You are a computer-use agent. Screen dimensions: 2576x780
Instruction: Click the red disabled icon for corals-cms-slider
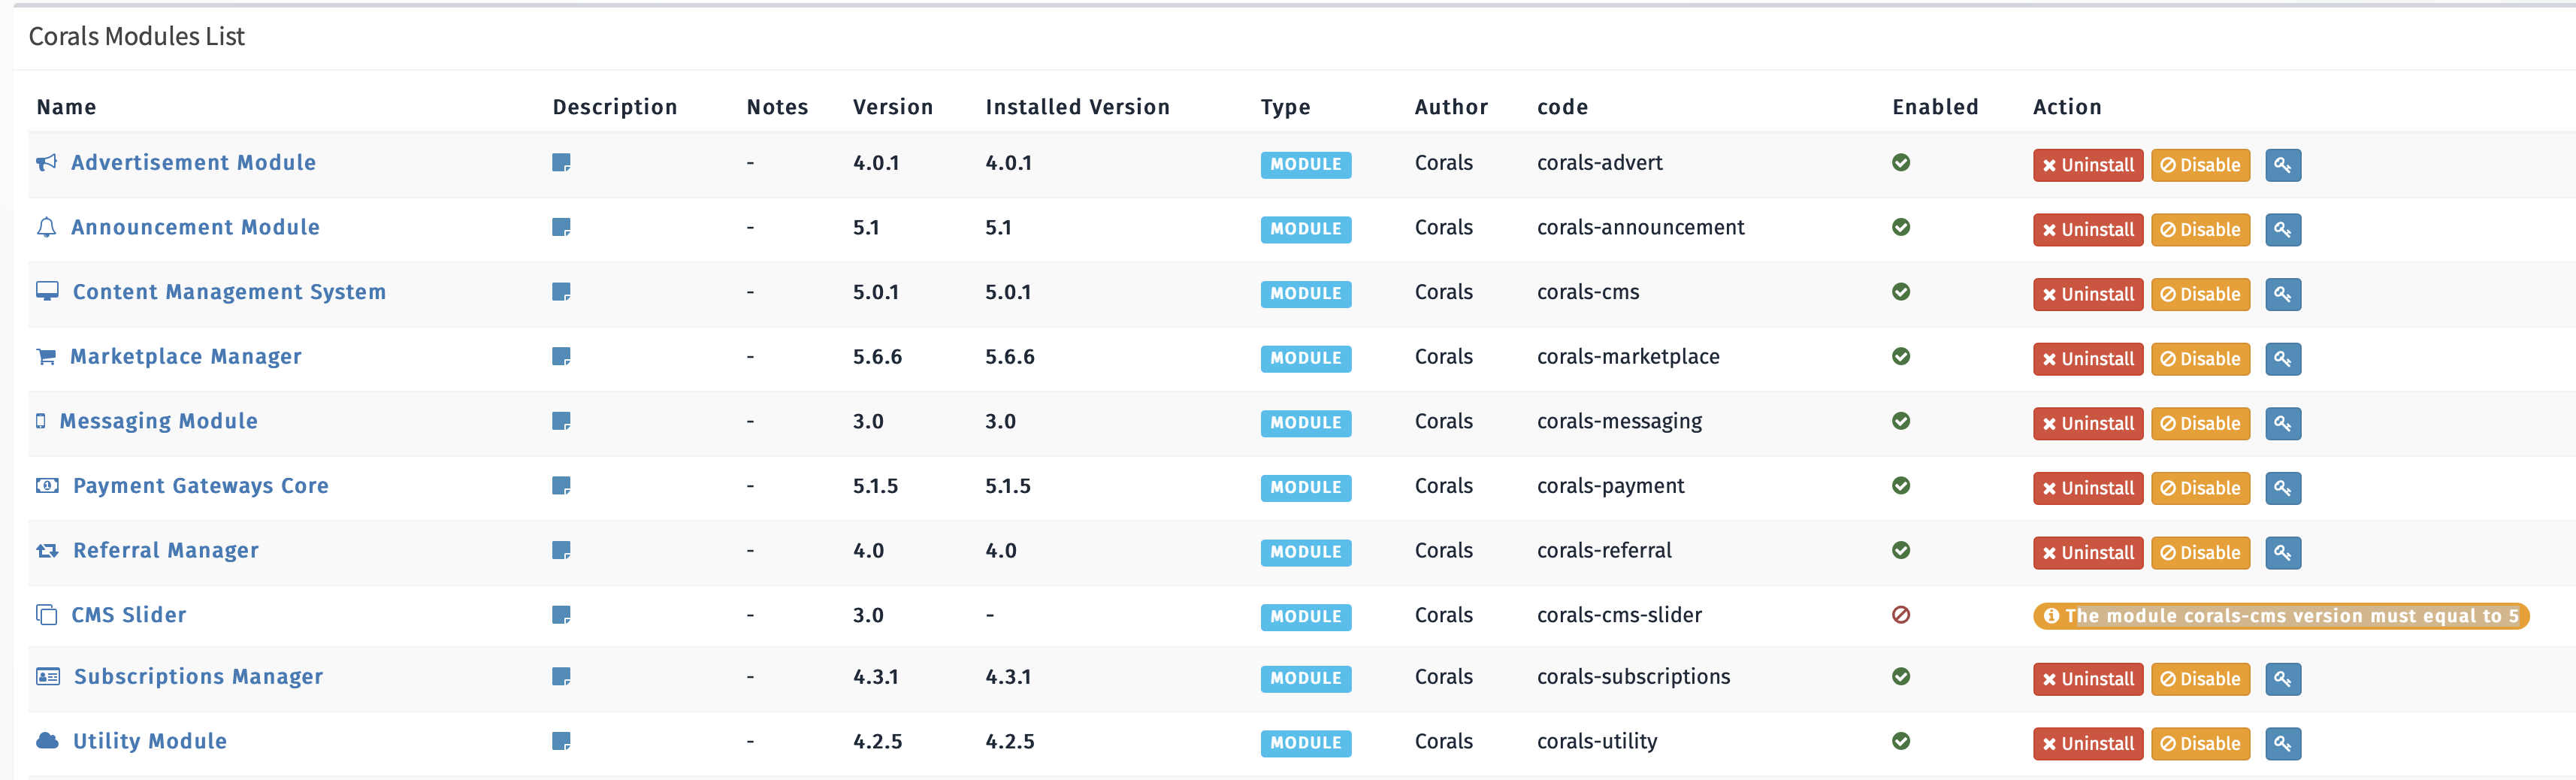pos(1901,615)
